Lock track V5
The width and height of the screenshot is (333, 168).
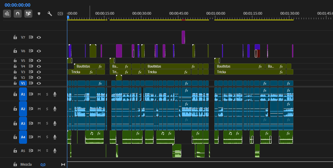[15, 60]
